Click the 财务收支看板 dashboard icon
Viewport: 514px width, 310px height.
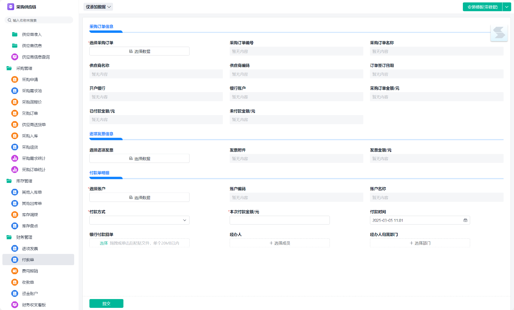(x=15, y=305)
